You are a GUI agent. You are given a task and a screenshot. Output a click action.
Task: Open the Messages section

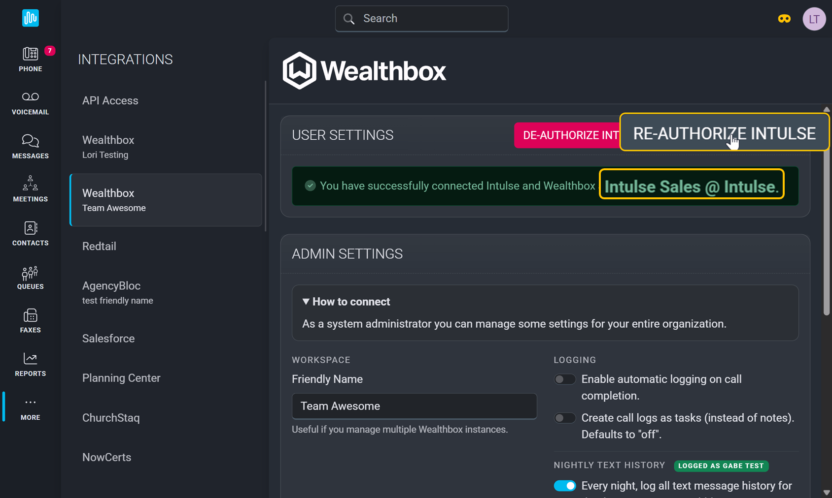pos(30,147)
